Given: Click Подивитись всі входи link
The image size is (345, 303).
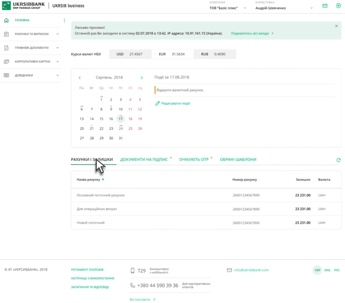Looking at the screenshot, I should pos(251,33).
